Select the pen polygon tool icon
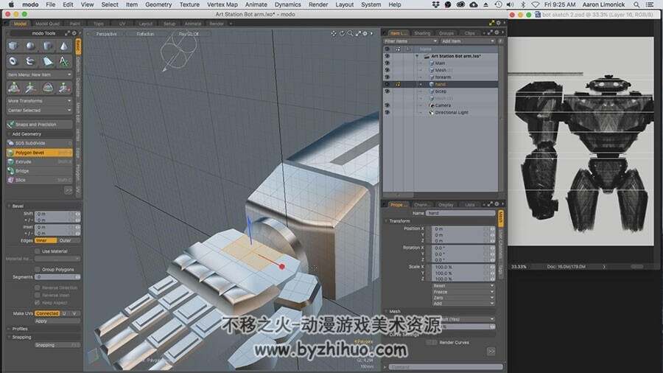 tap(47, 61)
